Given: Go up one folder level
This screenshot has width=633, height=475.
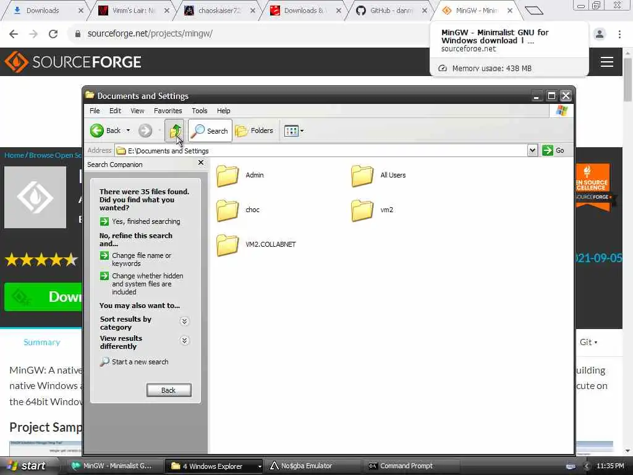Looking at the screenshot, I should pyautogui.click(x=174, y=131).
